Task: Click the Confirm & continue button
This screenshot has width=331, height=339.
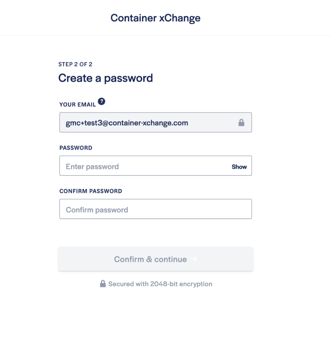Action: [x=156, y=259]
